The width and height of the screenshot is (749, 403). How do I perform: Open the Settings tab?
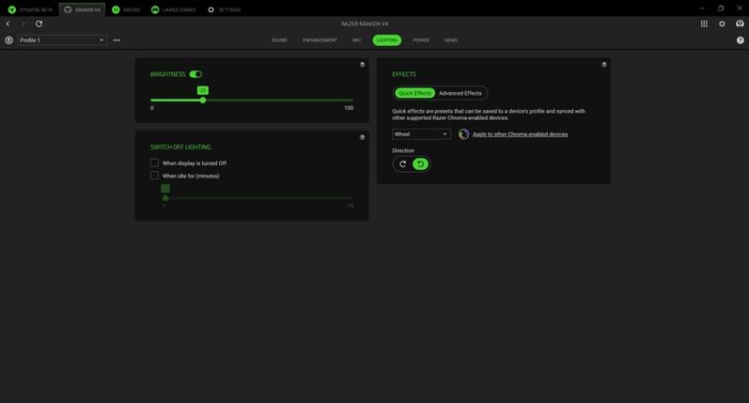[224, 9]
